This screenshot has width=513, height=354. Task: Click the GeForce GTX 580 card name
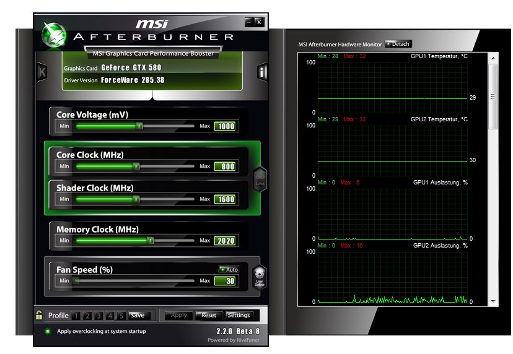click(x=131, y=67)
